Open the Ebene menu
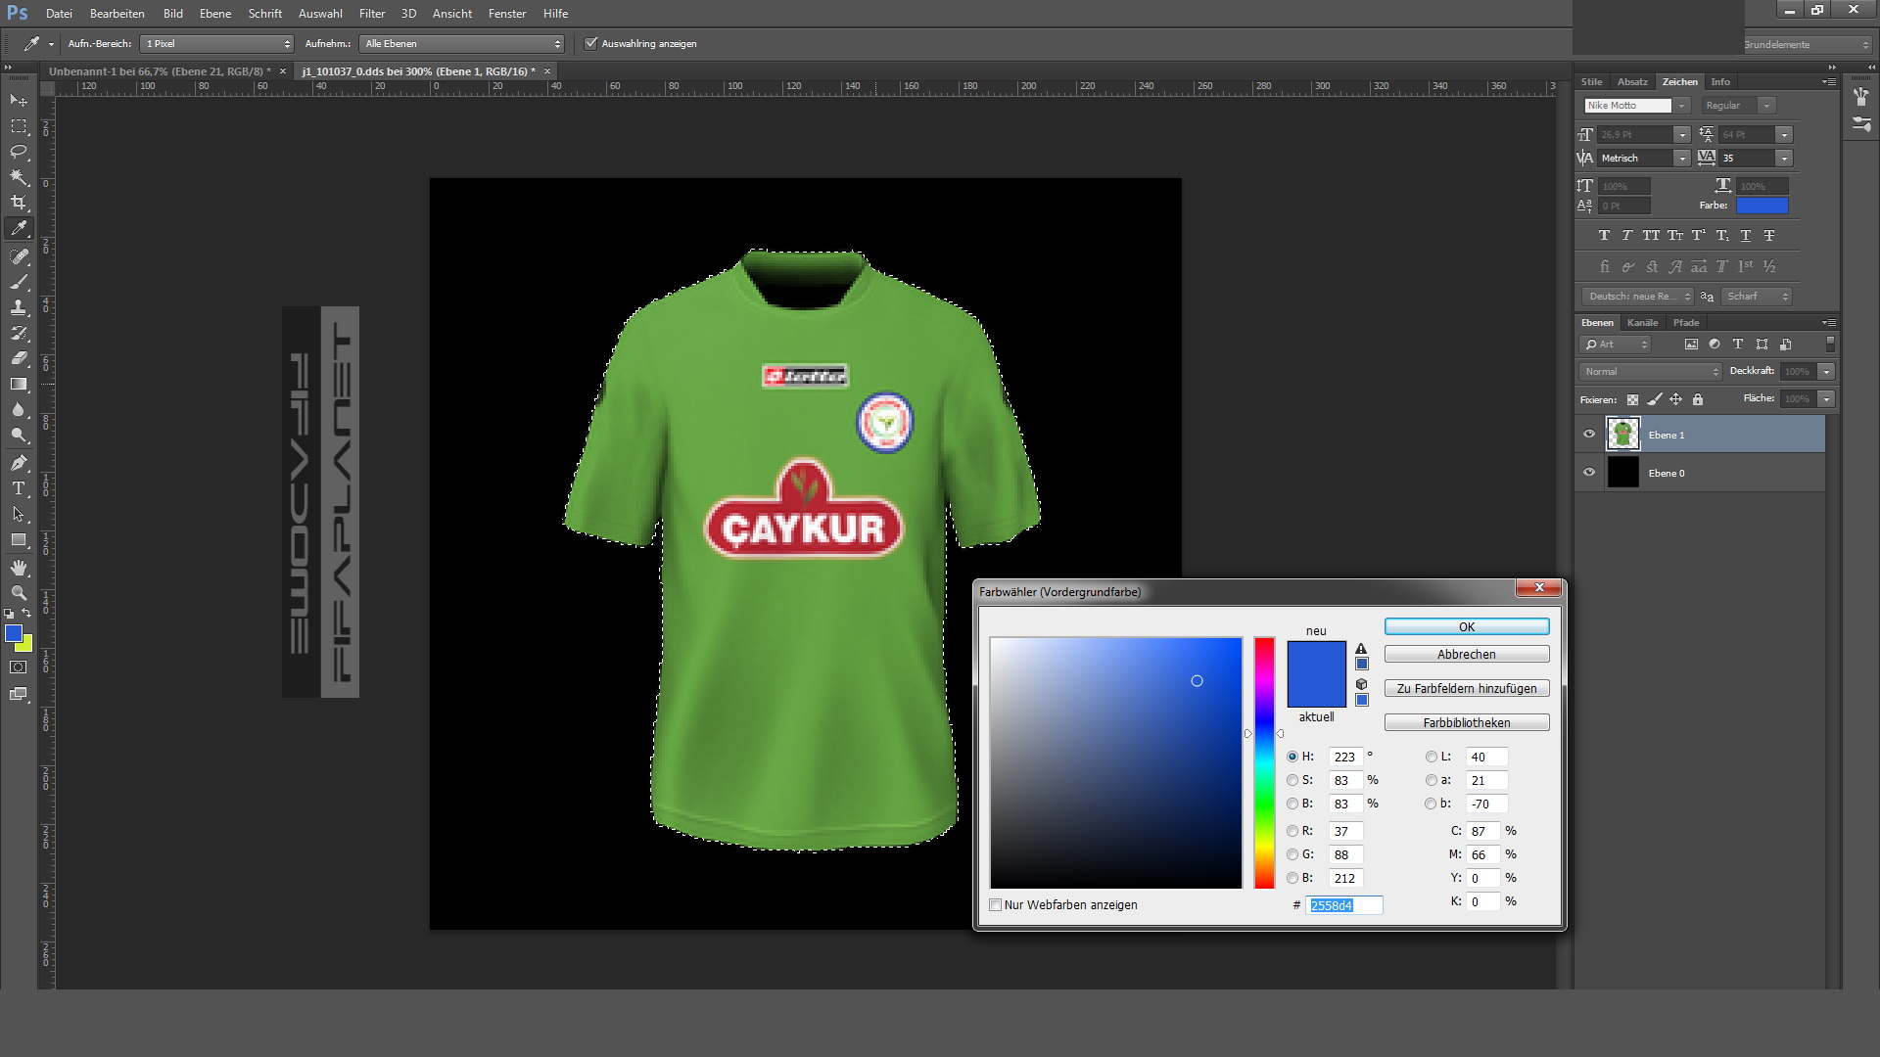This screenshot has height=1057, width=1880. point(215,14)
